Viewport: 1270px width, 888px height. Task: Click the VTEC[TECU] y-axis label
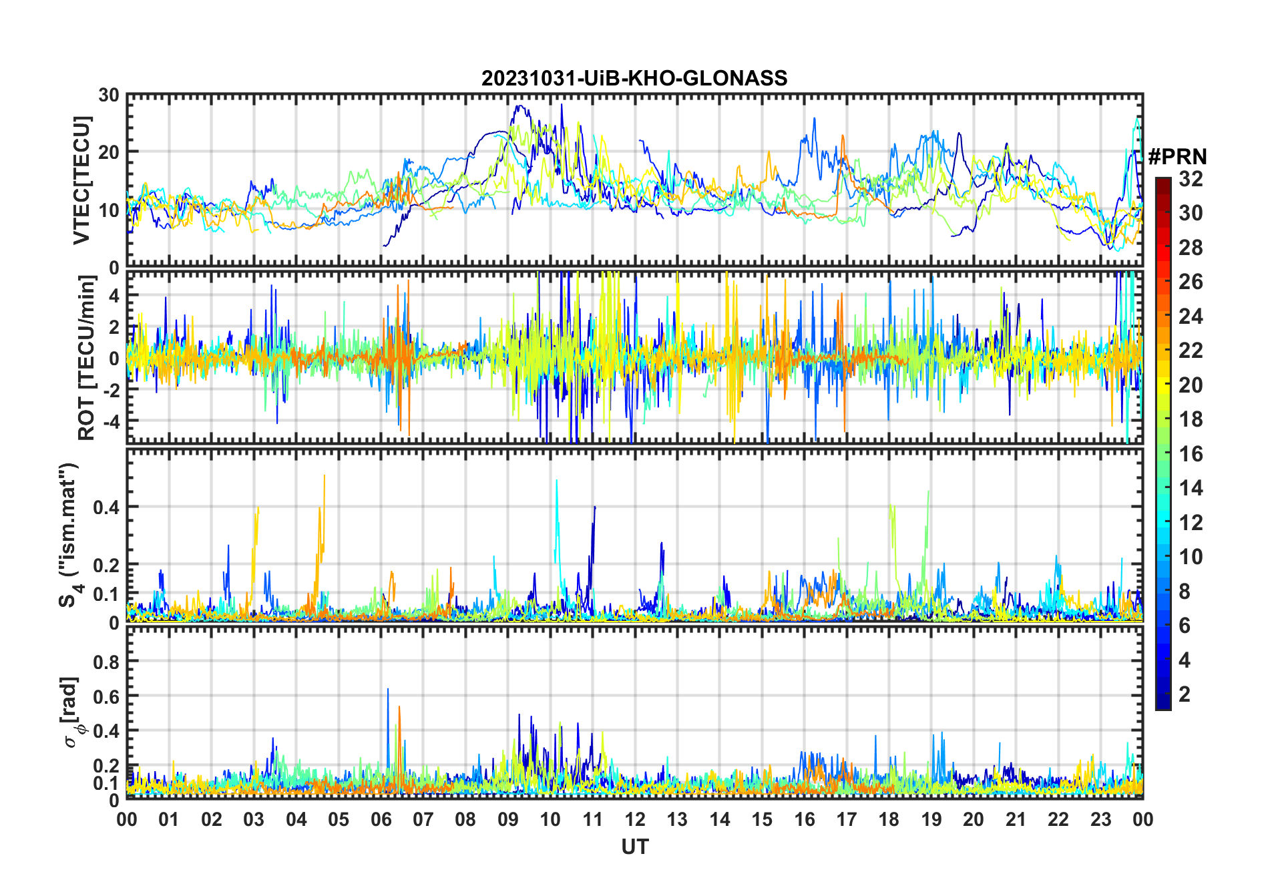pyautogui.click(x=81, y=180)
